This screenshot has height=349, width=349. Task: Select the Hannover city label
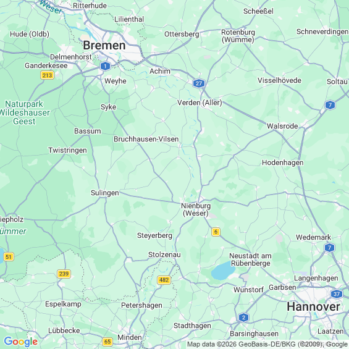click(x=313, y=307)
